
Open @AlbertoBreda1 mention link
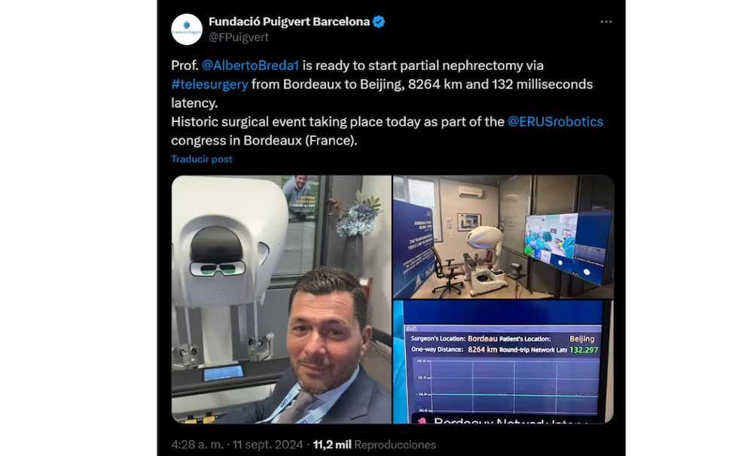pyautogui.click(x=250, y=65)
